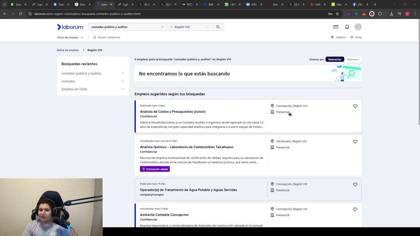Click the Laborum logo
The image size is (420, 236).
70,27
